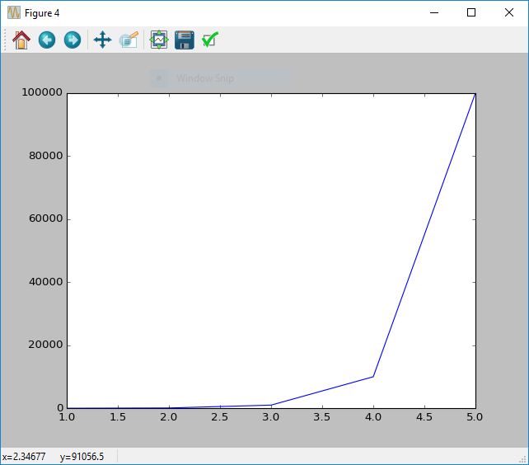529x465 pixels.
Task: Go back to the previous view
Action: tap(47, 40)
